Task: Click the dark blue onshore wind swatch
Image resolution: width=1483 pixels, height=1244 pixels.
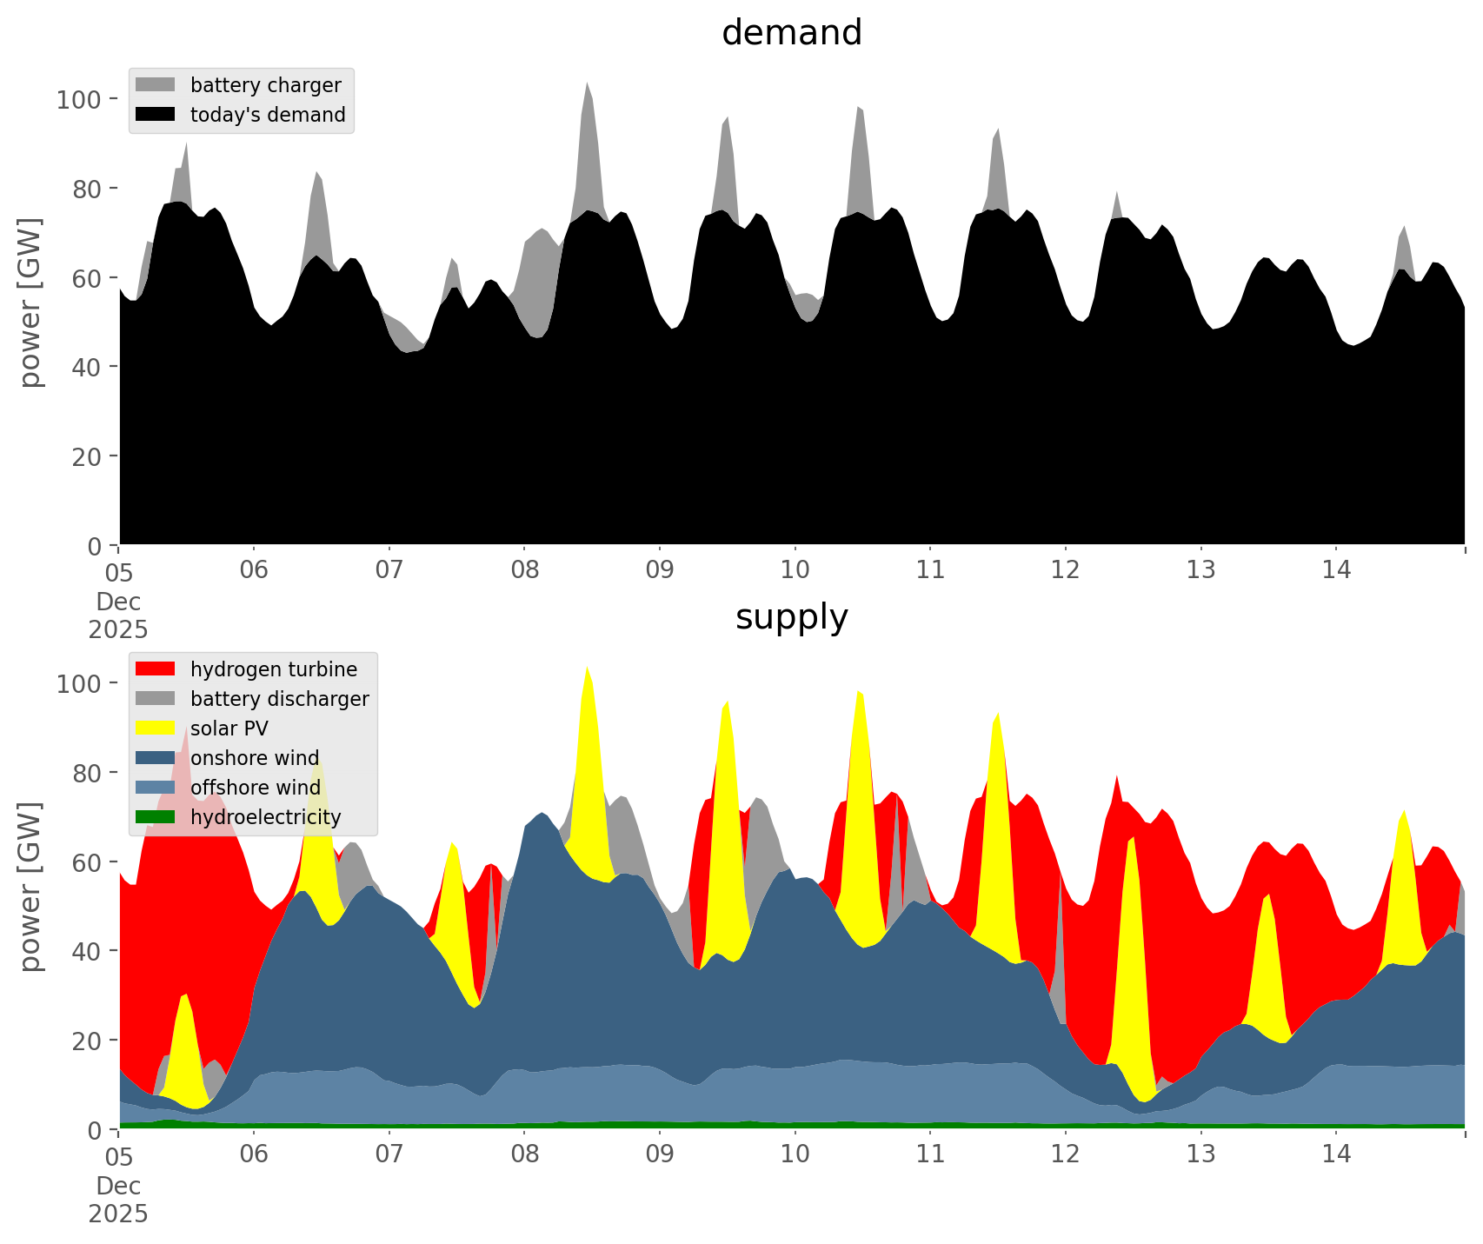Action: pos(156,758)
